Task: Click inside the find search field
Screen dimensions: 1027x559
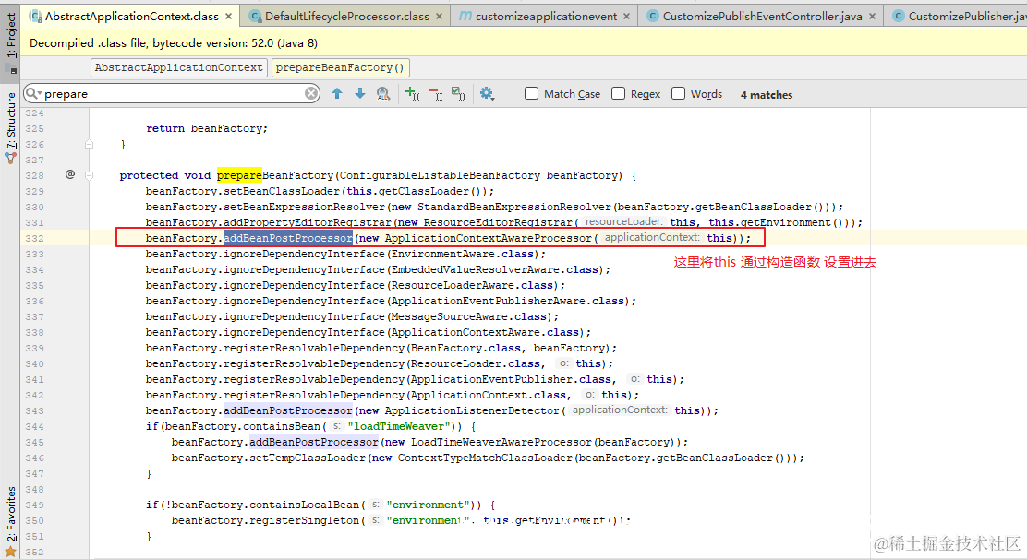Action: (172, 93)
